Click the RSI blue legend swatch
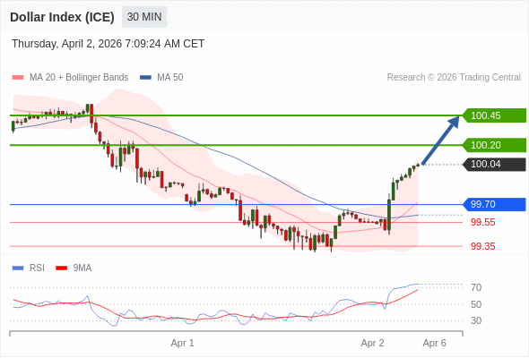 [18, 268]
